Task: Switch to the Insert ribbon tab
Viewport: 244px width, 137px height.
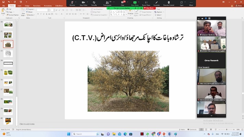Action: coord(19,6)
